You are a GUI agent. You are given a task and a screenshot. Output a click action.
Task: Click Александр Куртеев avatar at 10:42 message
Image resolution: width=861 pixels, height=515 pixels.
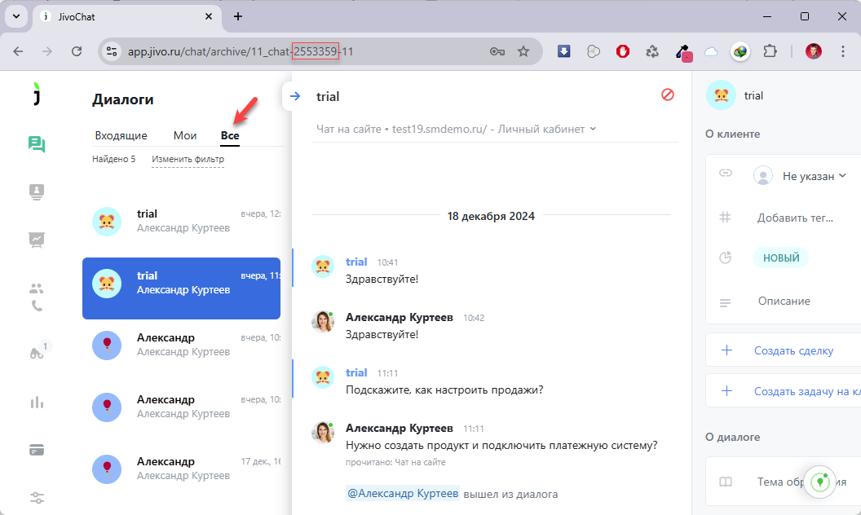(x=323, y=322)
